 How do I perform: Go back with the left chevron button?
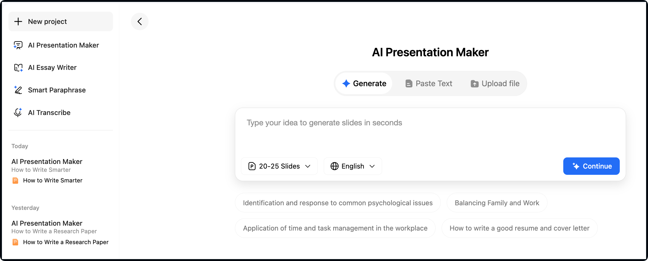coord(140,21)
